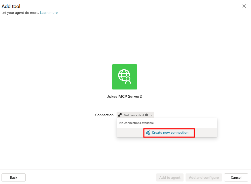Click the Let your agent do more text
The width and height of the screenshot is (251, 184).
coord(20,13)
